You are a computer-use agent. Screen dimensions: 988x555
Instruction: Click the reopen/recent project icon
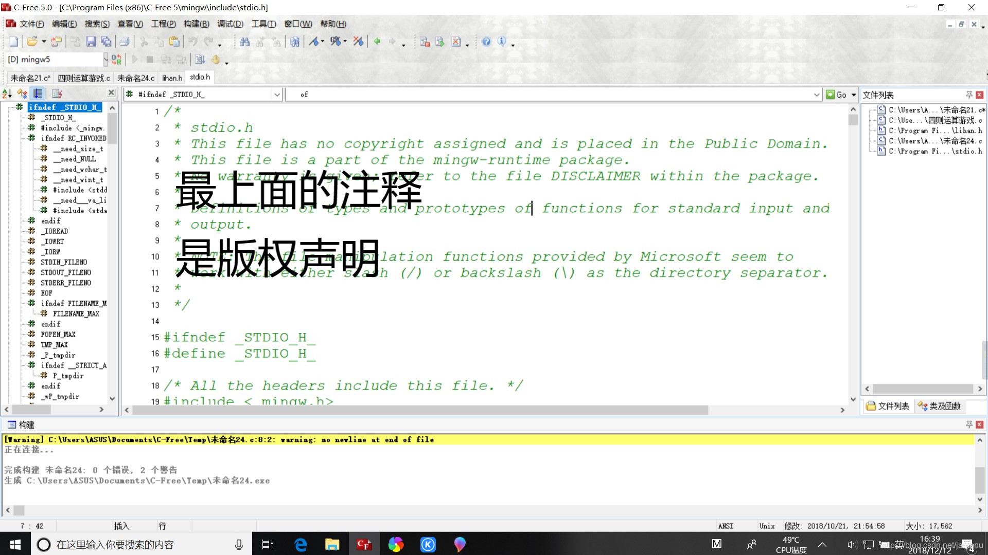tap(56, 42)
